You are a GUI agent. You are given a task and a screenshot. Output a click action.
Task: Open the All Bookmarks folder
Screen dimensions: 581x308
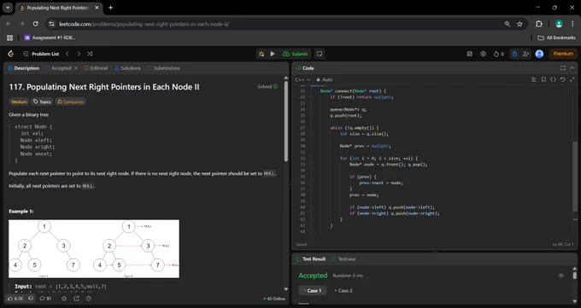coord(556,38)
